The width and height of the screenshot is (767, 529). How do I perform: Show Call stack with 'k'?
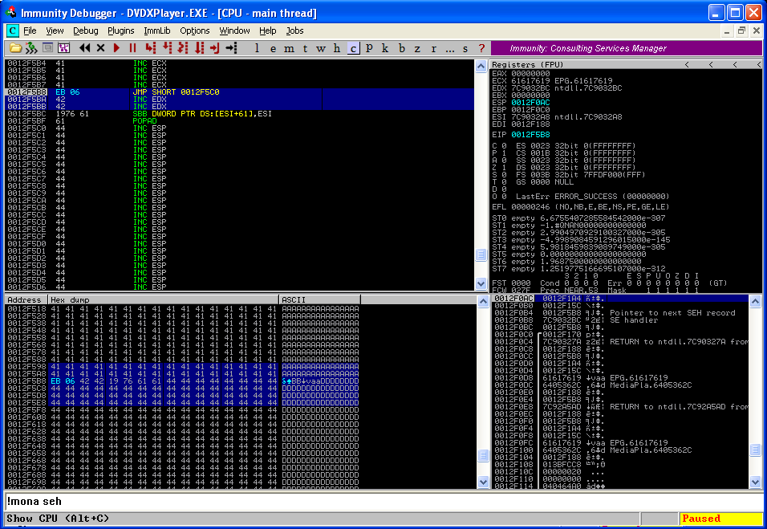385,48
